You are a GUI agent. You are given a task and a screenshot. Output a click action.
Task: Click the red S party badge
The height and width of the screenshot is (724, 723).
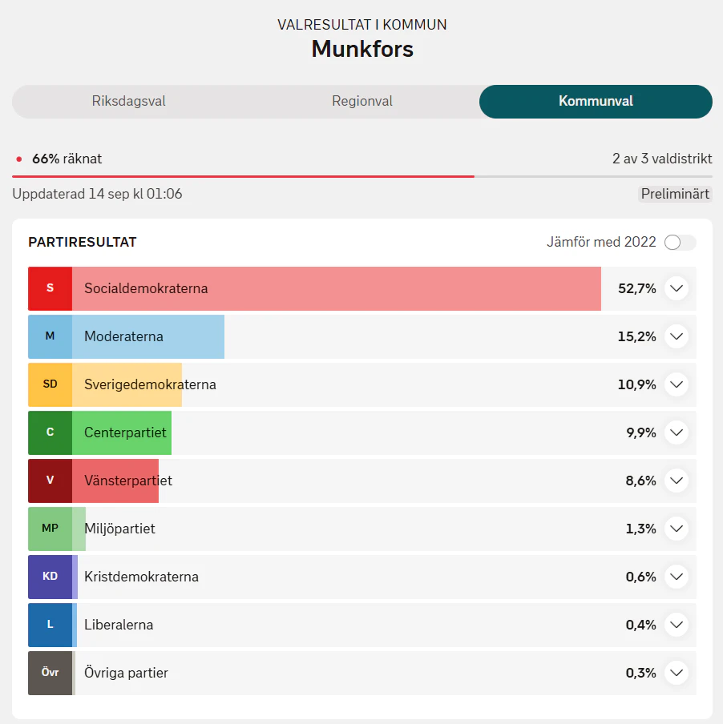(50, 288)
